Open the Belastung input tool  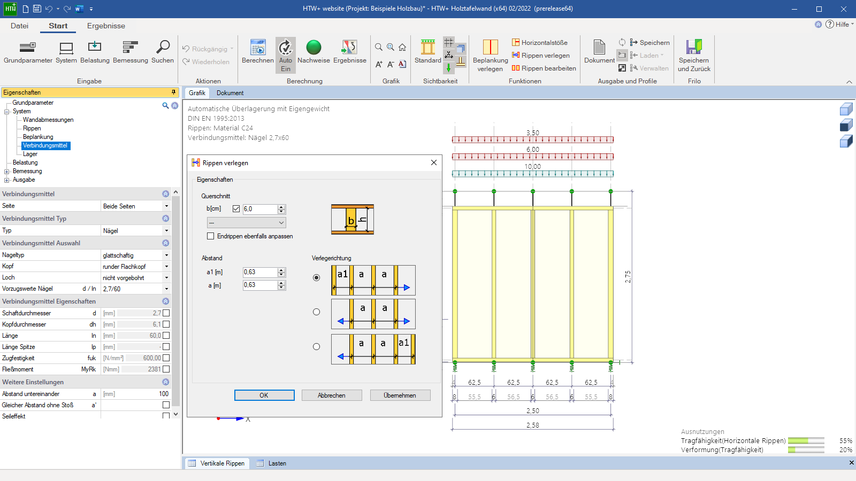(95, 52)
